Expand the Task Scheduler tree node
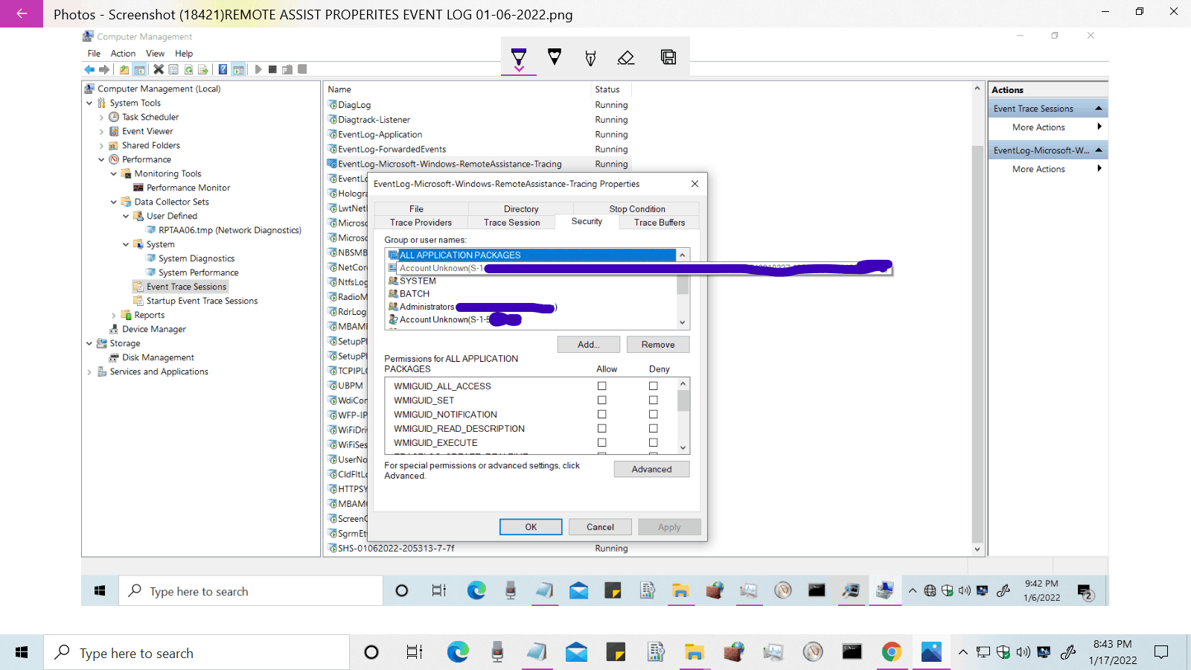 click(102, 117)
